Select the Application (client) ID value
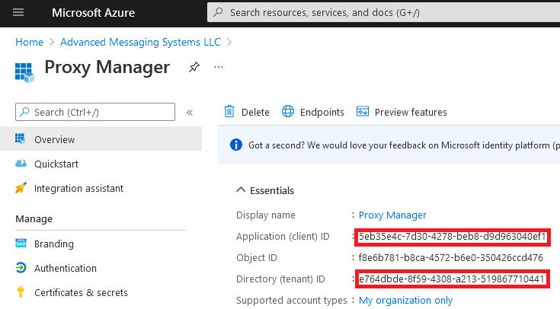 (452, 237)
